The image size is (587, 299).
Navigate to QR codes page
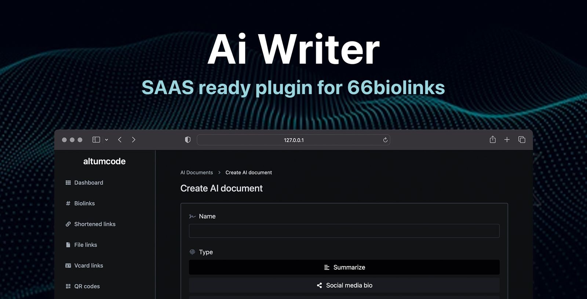pyautogui.click(x=87, y=286)
